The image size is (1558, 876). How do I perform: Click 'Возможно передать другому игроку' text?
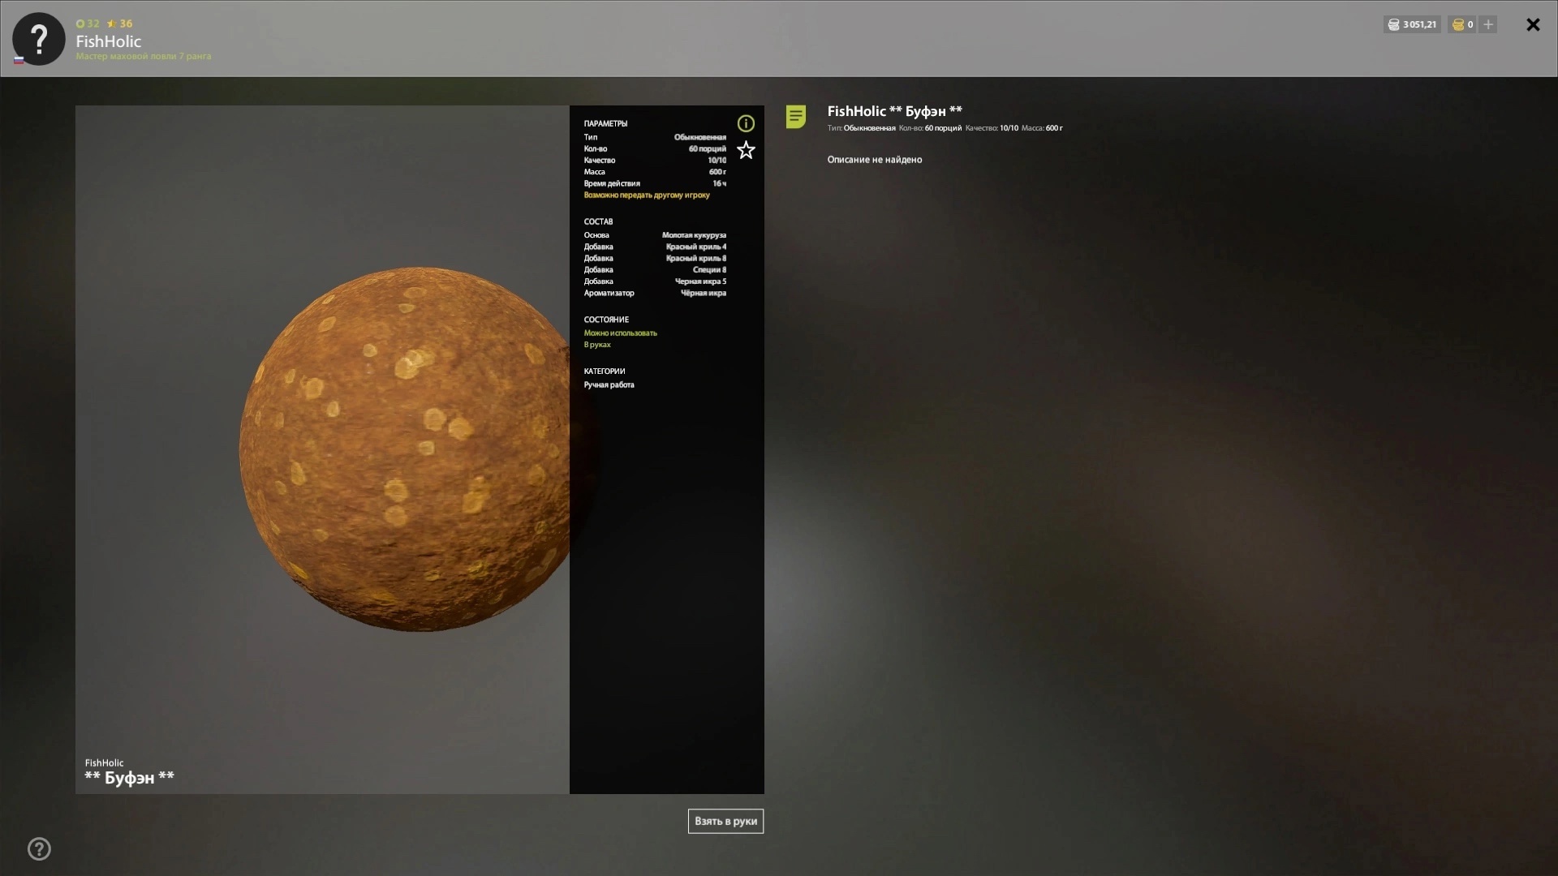pos(647,195)
